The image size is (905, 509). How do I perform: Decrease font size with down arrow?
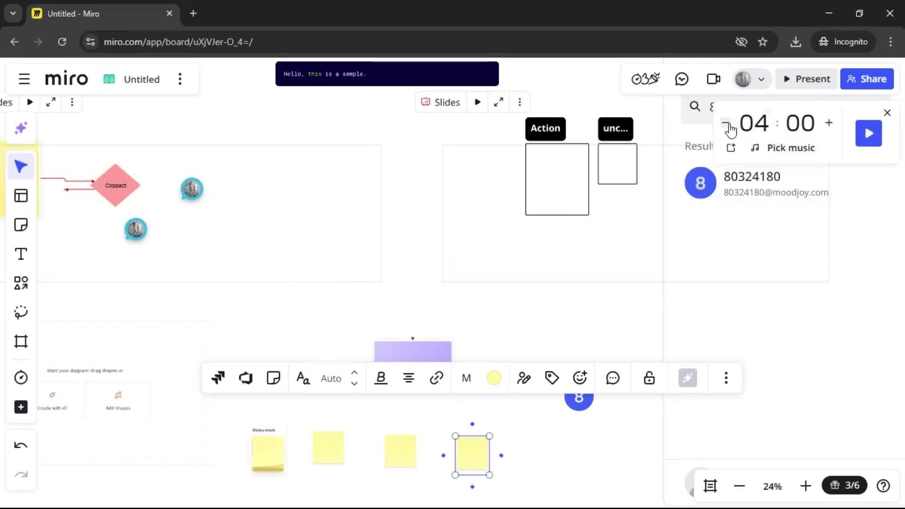tap(354, 384)
